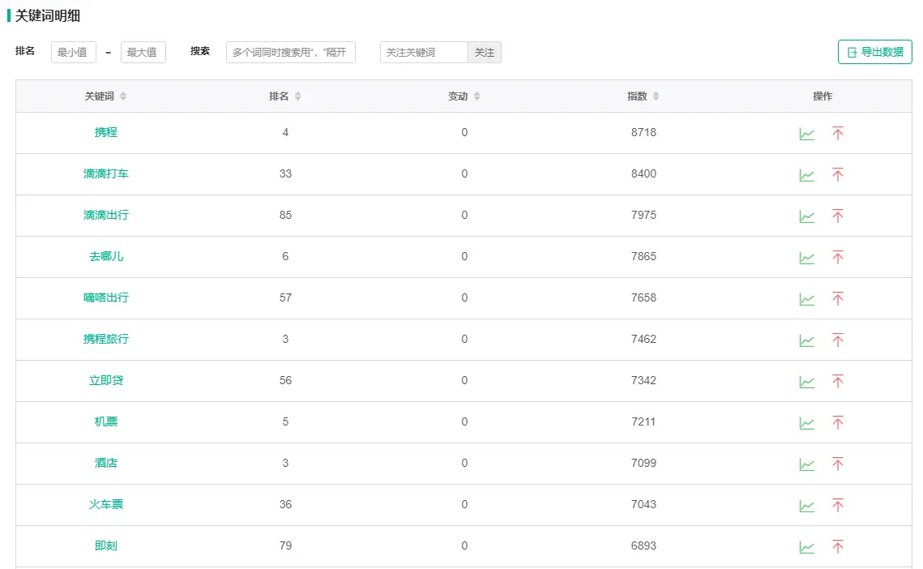Open the 携程 keyword link
923x569 pixels.
pos(106,133)
